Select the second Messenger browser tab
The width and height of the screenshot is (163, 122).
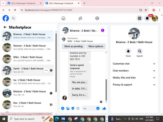(x=63, y=3)
